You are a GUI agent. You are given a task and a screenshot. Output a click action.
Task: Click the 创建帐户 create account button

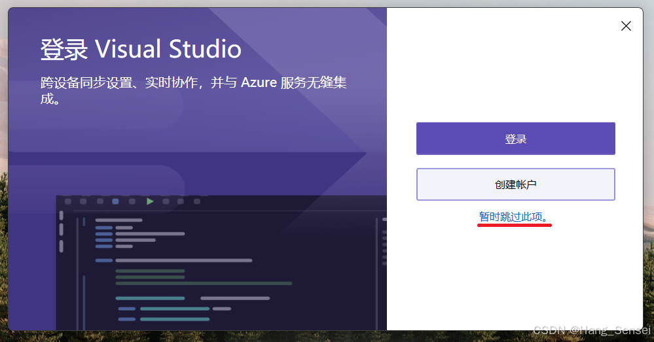coord(515,184)
